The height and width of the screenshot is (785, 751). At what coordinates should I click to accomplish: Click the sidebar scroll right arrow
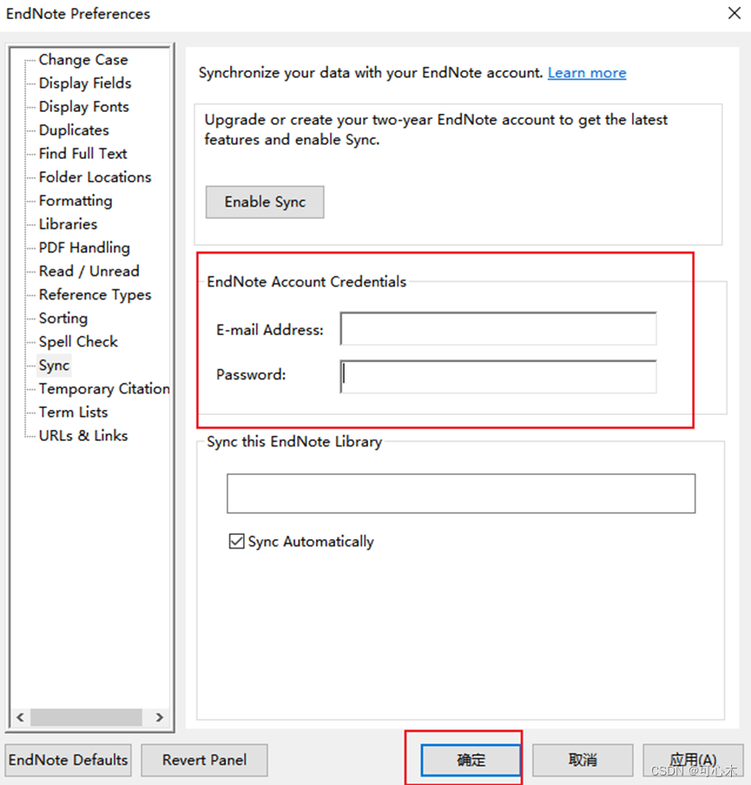pos(159,717)
